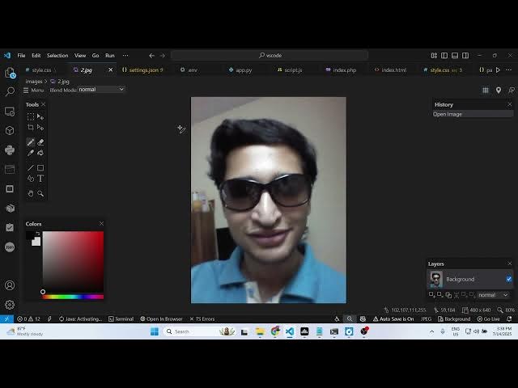Select Open Image history entry
Viewport: 518px width, 388px height.
[x=473, y=114]
